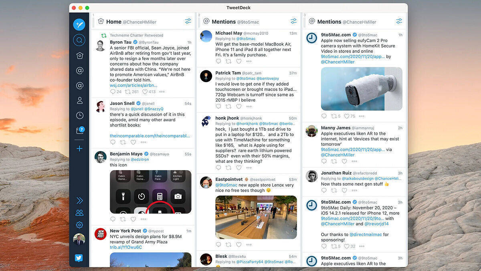Retweet Benjamin Mayo's tweet
The image size is (481, 271).
[x=123, y=219]
